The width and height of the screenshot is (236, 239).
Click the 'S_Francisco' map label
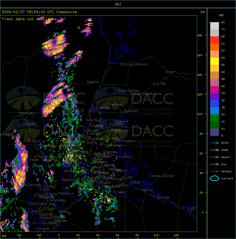click(102, 108)
